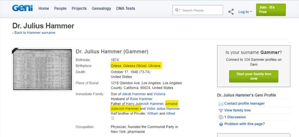Image resolution: width=299 pixels, height=137 pixels.
Task: Click the Geni logo
Action: pos(23,8)
